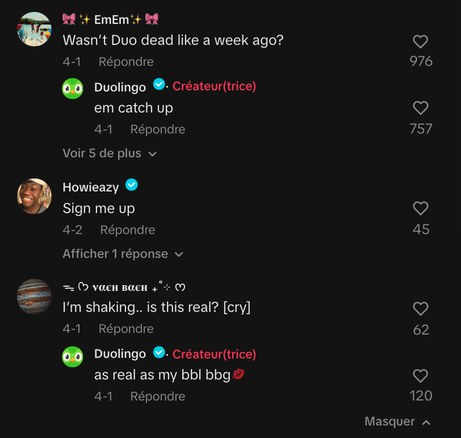Viewport: 461px width, 438px height.
Task: Like Howieazy's "Sign me up" comment
Action: tap(420, 208)
